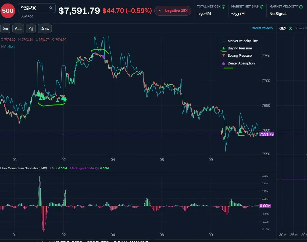Click the Buying Pressure legend text

coord(240,48)
